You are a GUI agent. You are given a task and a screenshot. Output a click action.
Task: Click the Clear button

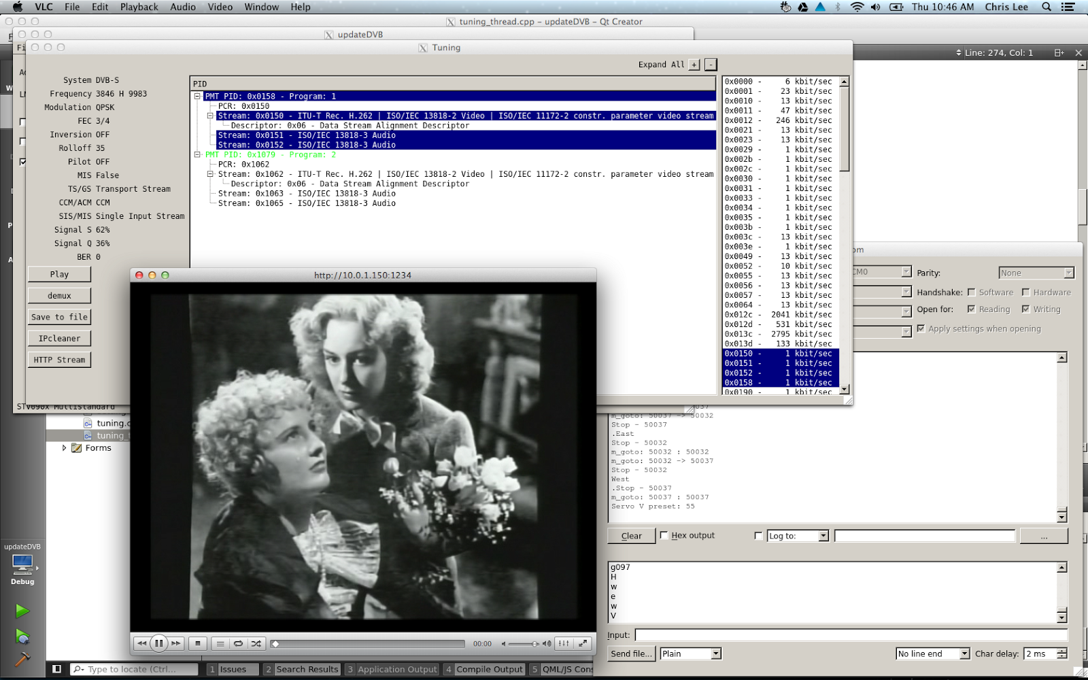click(x=632, y=536)
